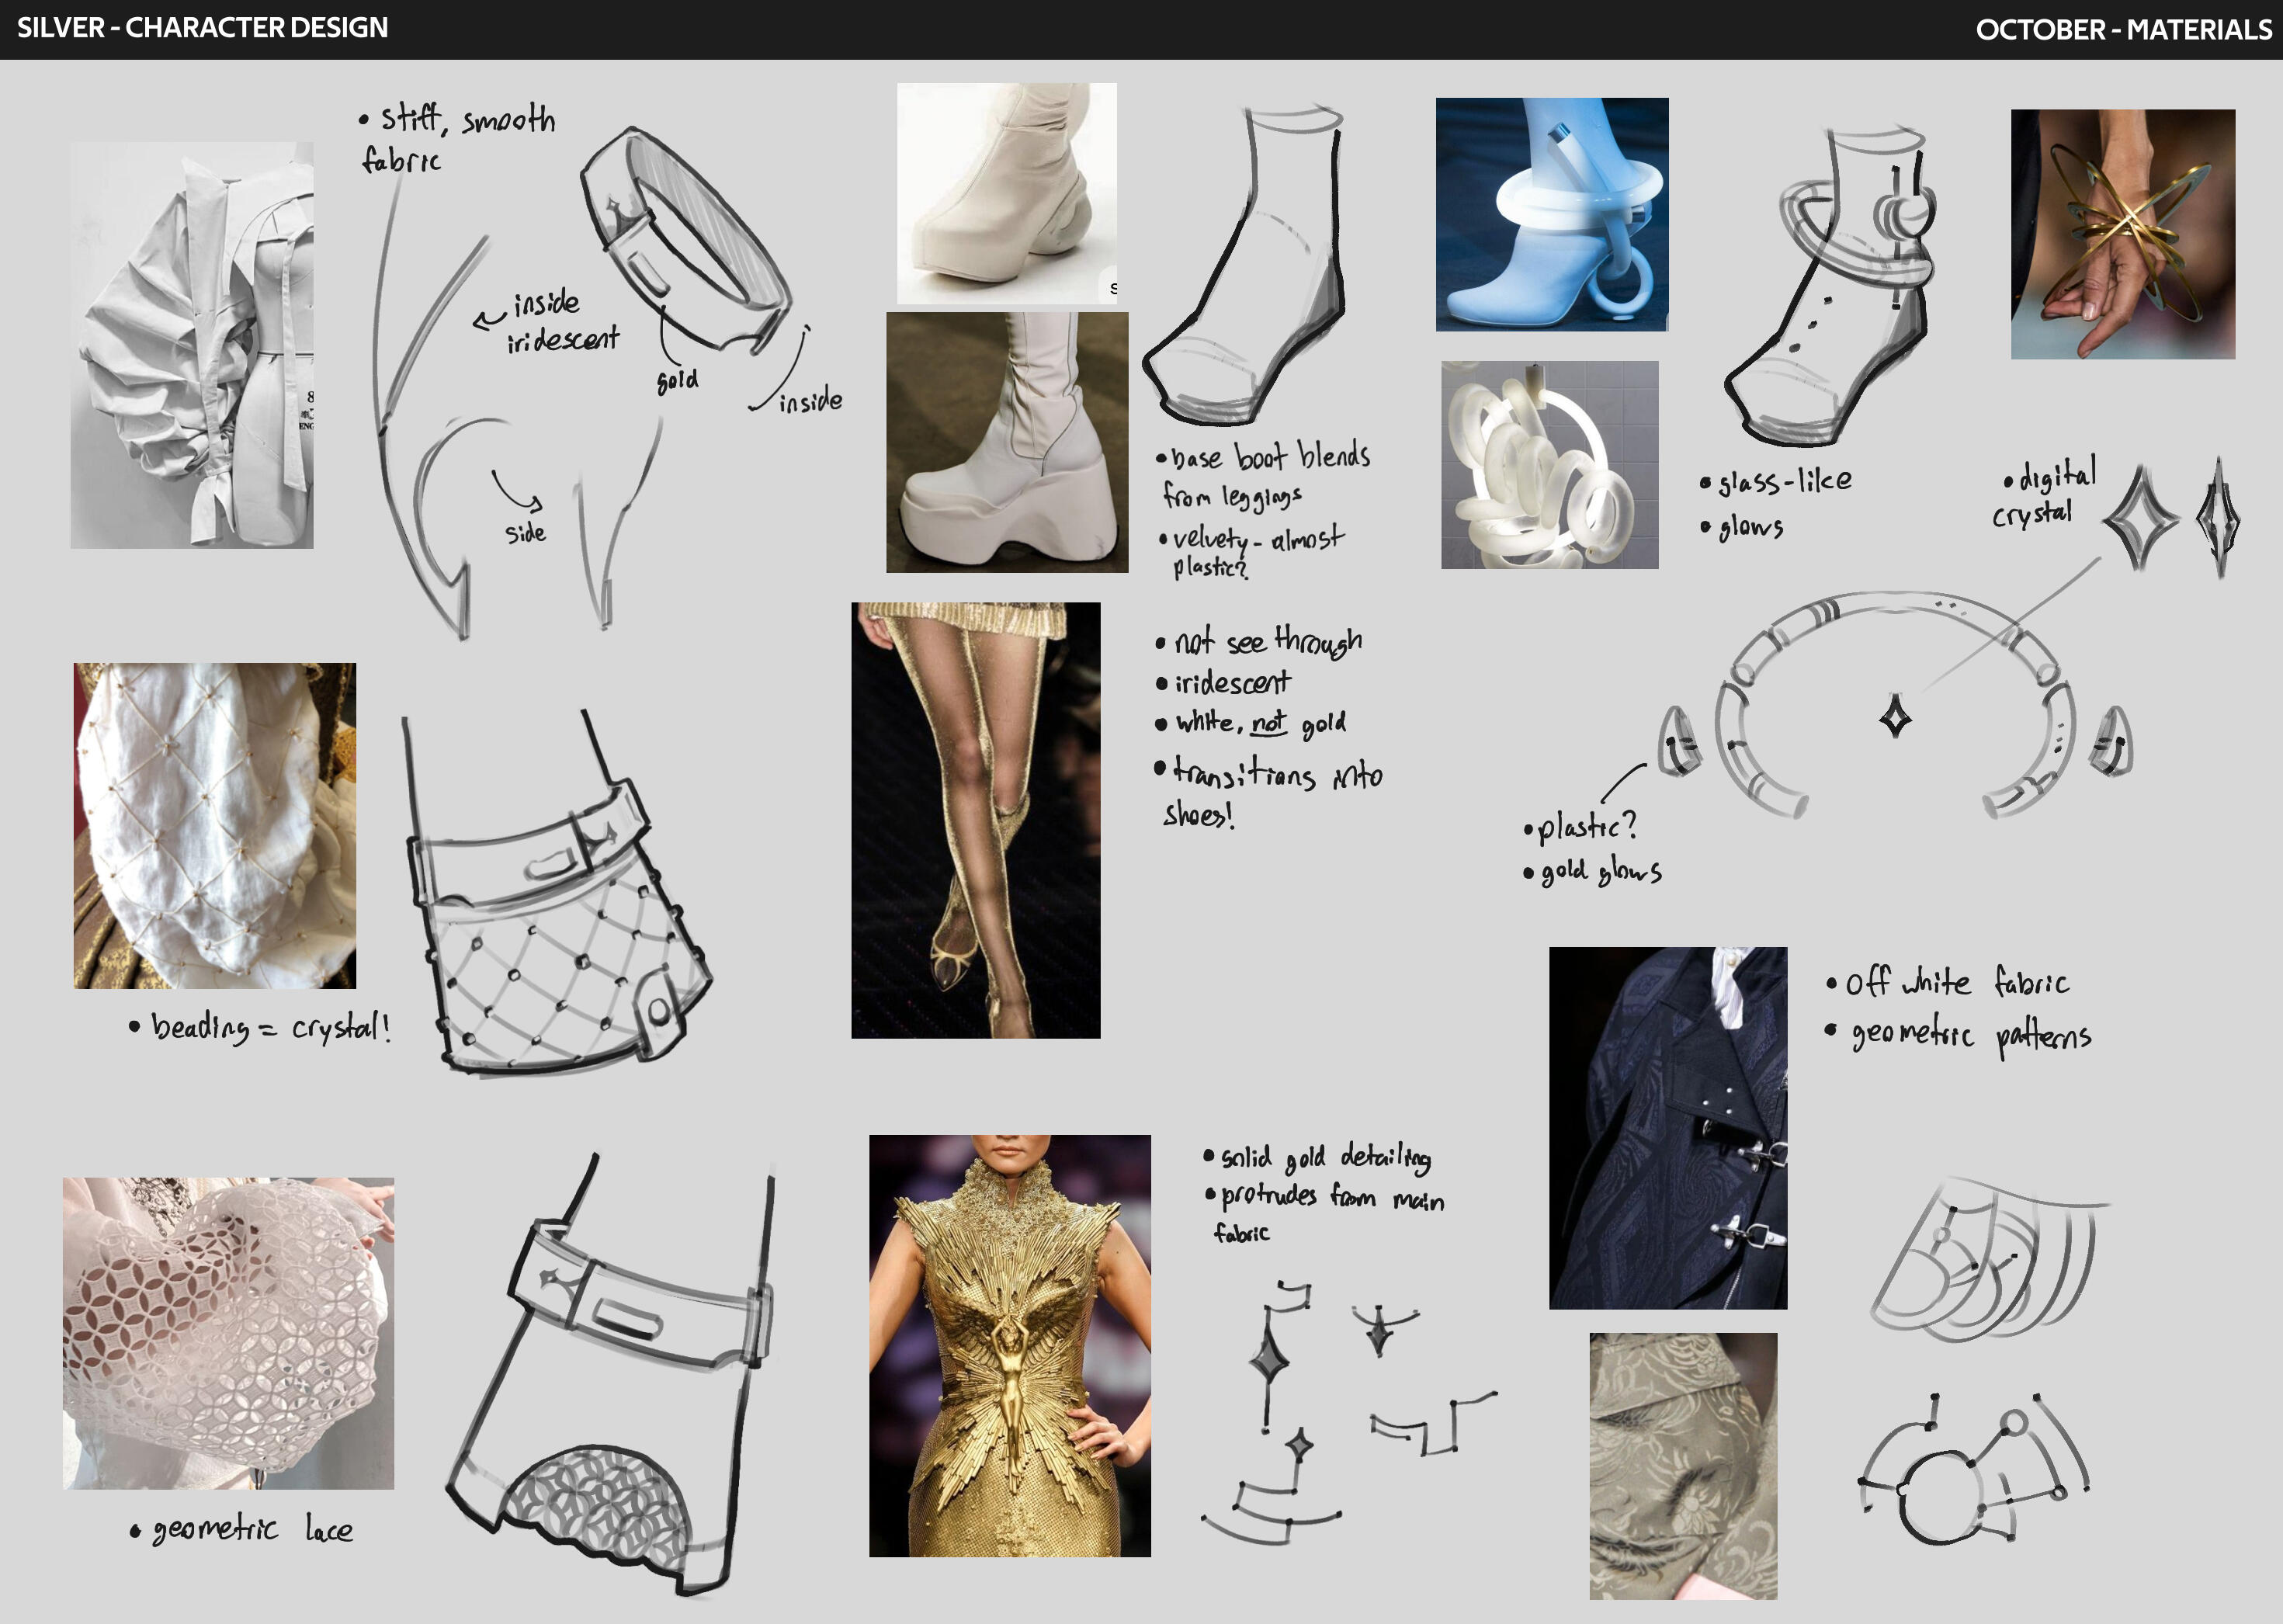2283x1624 pixels.
Task: Click the pleated white sleeve mannequin photo
Action: (x=192, y=345)
